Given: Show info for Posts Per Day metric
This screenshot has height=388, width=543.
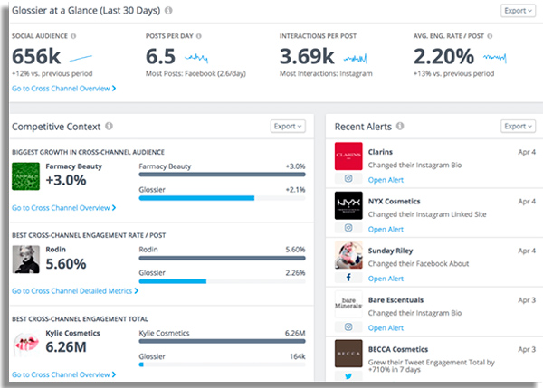Looking at the screenshot, I should pos(199,36).
